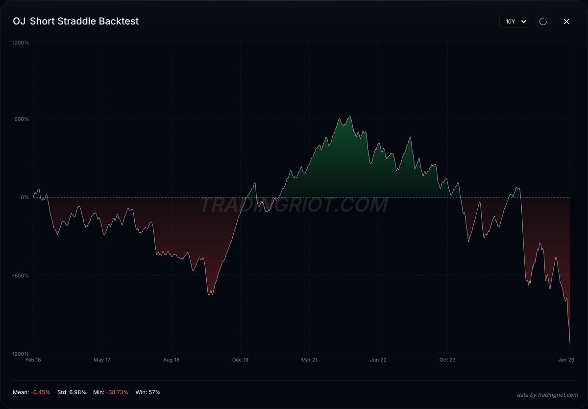
Task: Click the Mar 21 x-axis date
Action: tap(309, 360)
